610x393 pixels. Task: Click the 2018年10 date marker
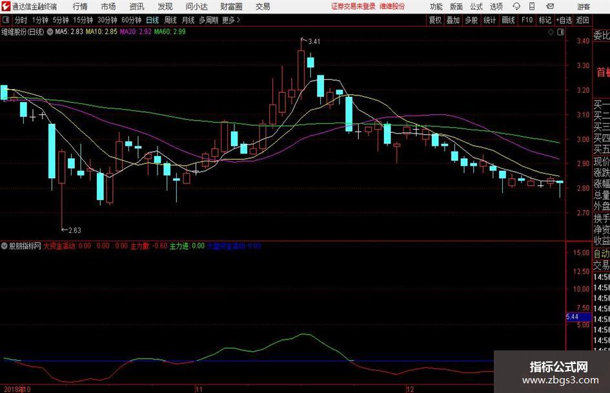coord(17,389)
